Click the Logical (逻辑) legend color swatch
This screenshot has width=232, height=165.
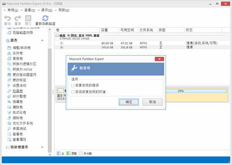coord(68,153)
